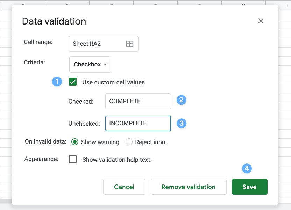Enable the Show validation help text option

(x=73, y=159)
